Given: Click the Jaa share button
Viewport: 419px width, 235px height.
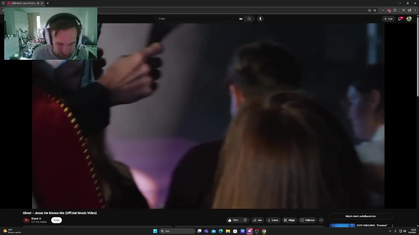Looking at the screenshot, I should click(x=257, y=220).
